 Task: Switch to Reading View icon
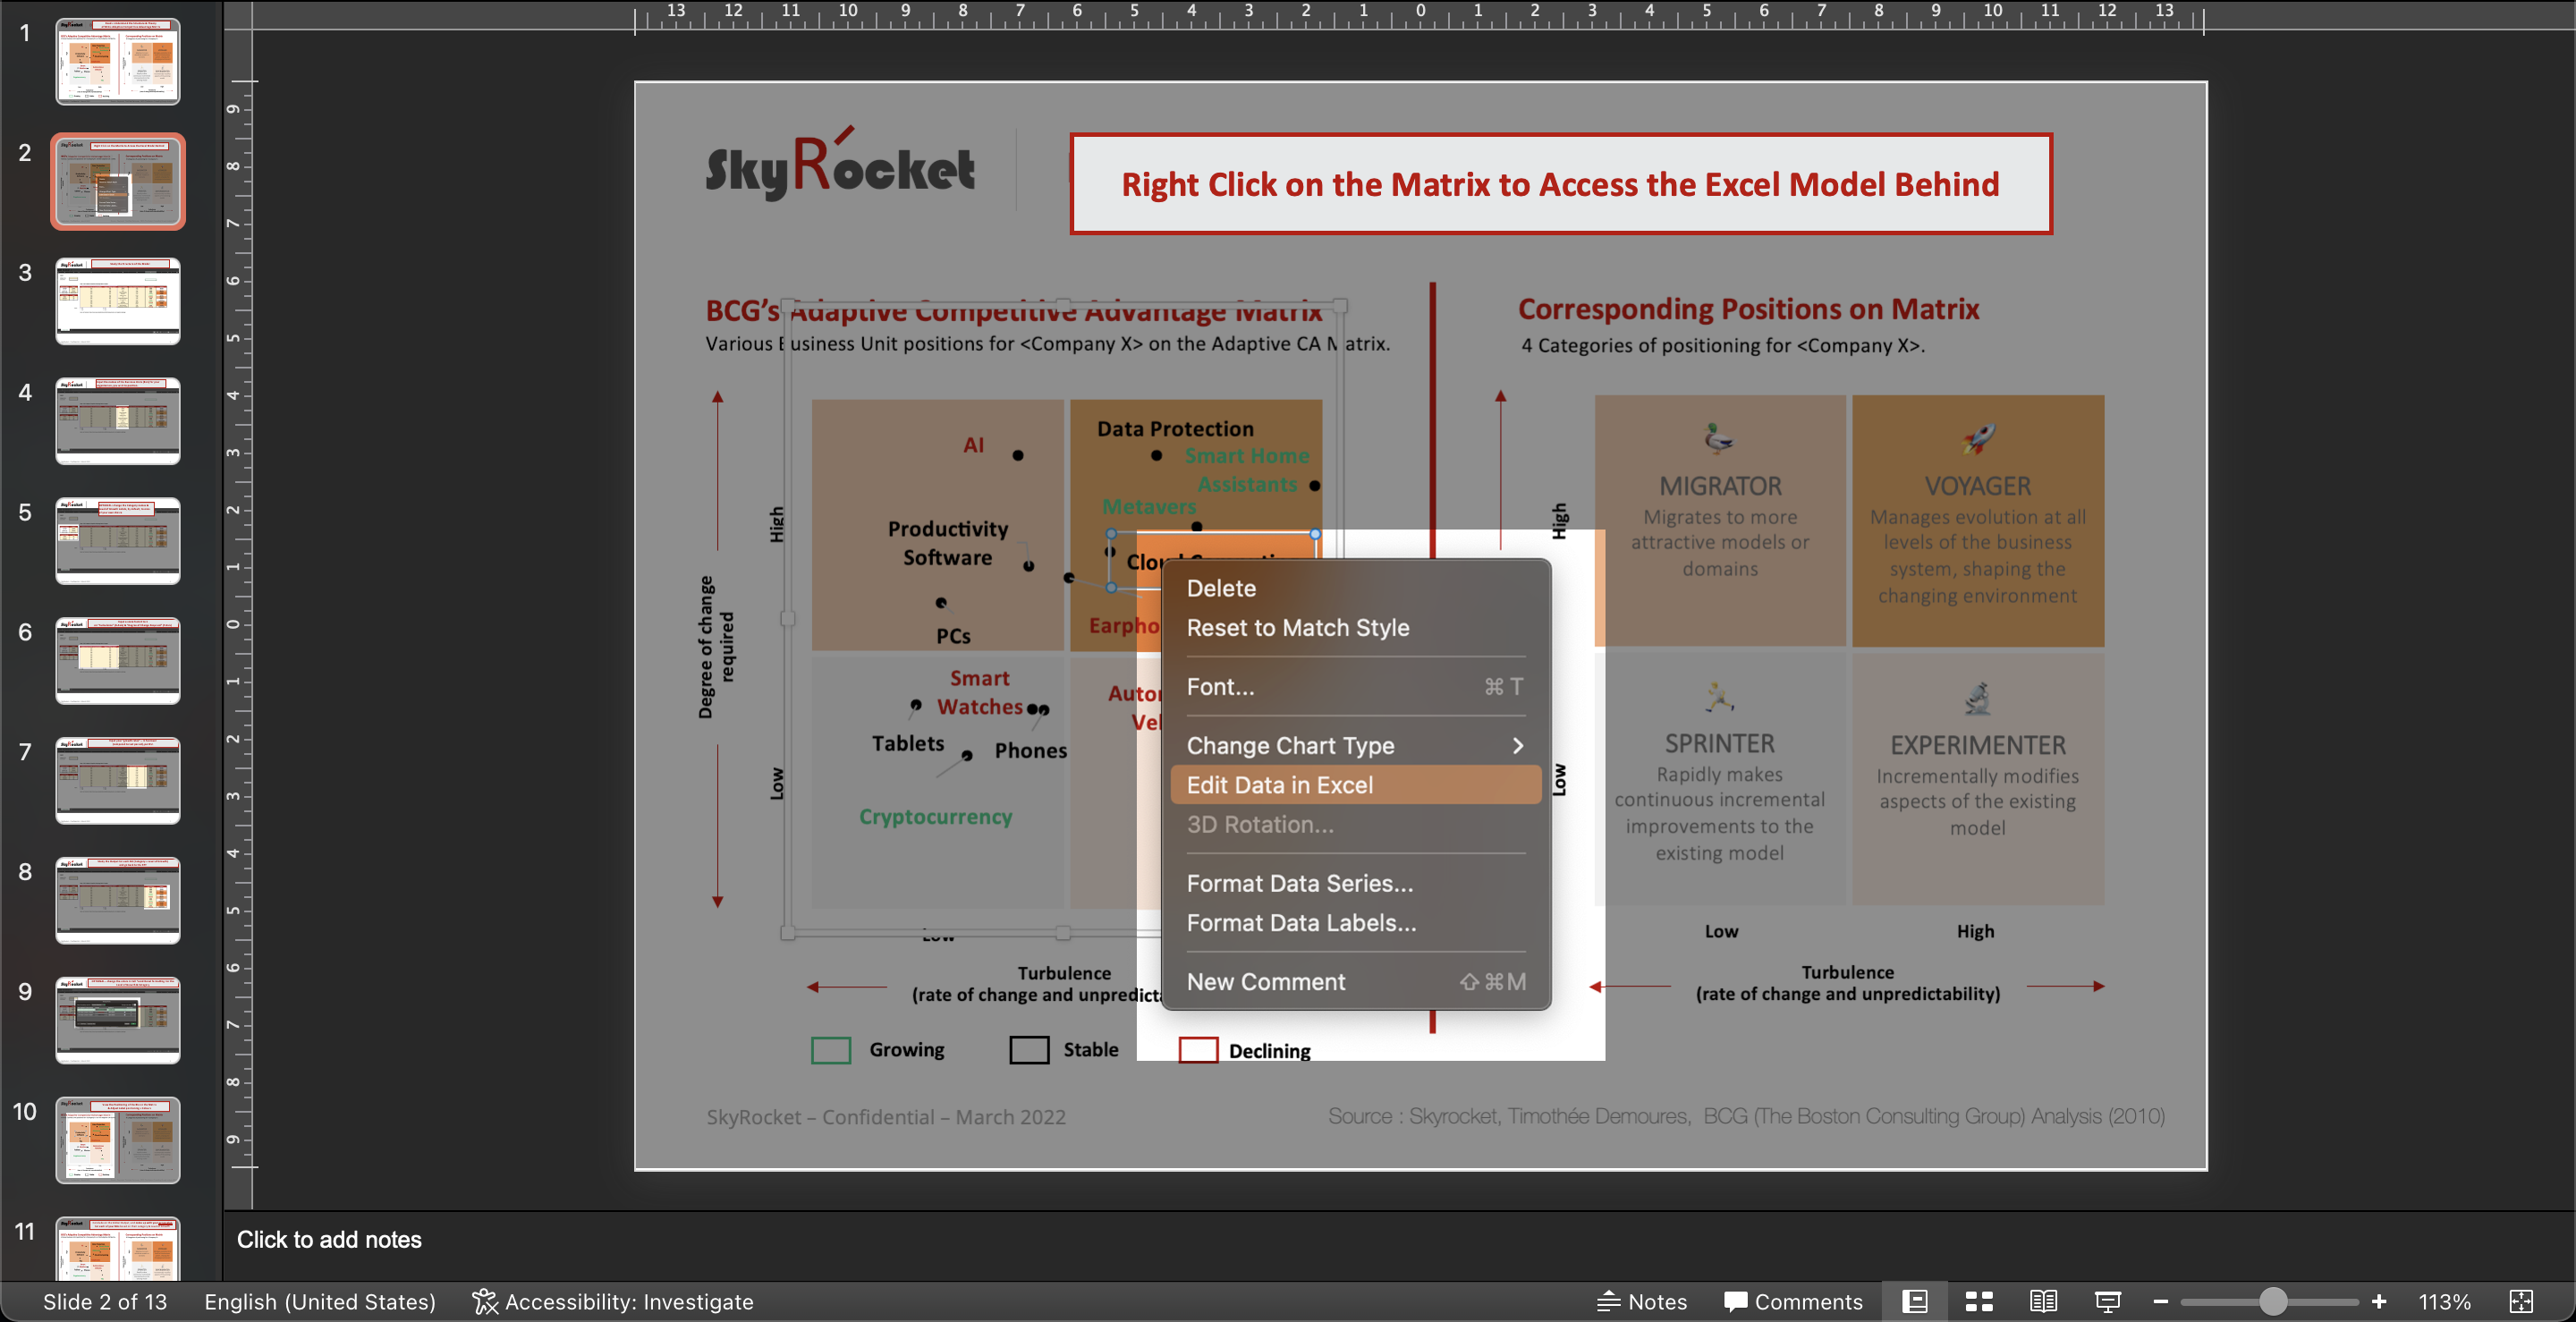(x=2043, y=1301)
